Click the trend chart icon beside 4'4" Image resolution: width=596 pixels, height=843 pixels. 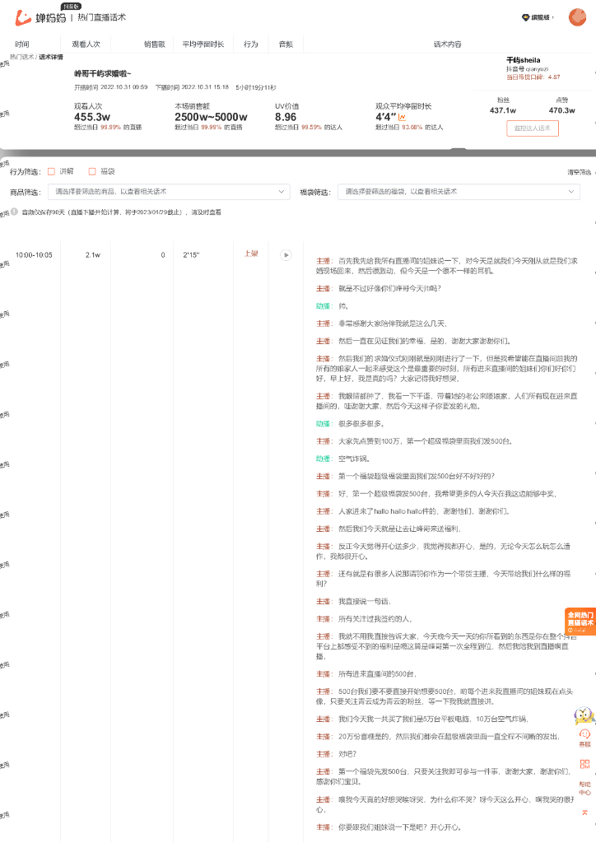[402, 117]
